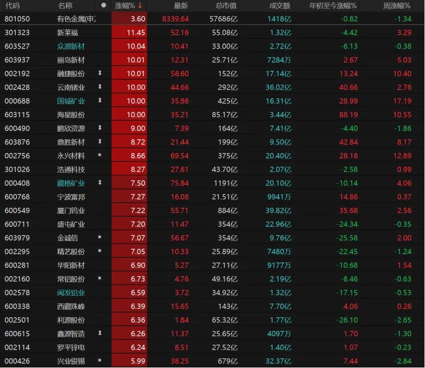Click the 39.82亿 turnover cell

[278, 211]
